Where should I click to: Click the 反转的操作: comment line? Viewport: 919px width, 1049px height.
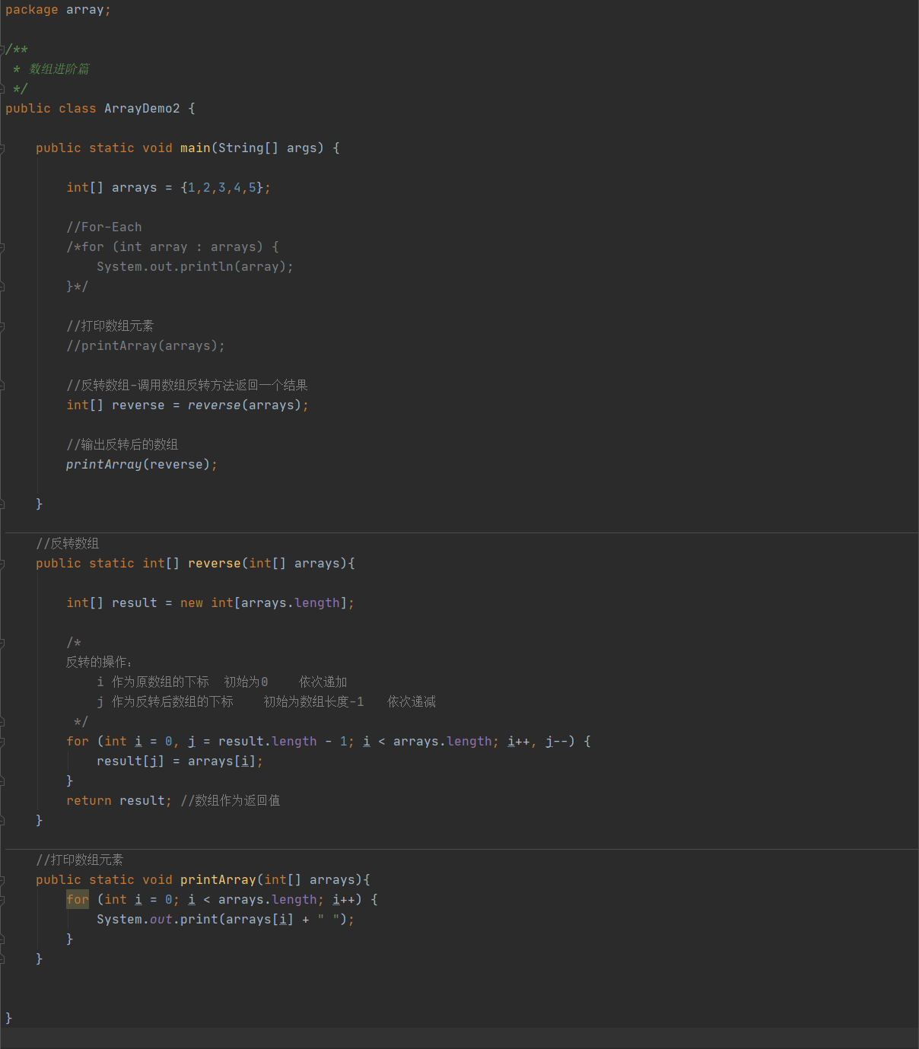coord(99,663)
